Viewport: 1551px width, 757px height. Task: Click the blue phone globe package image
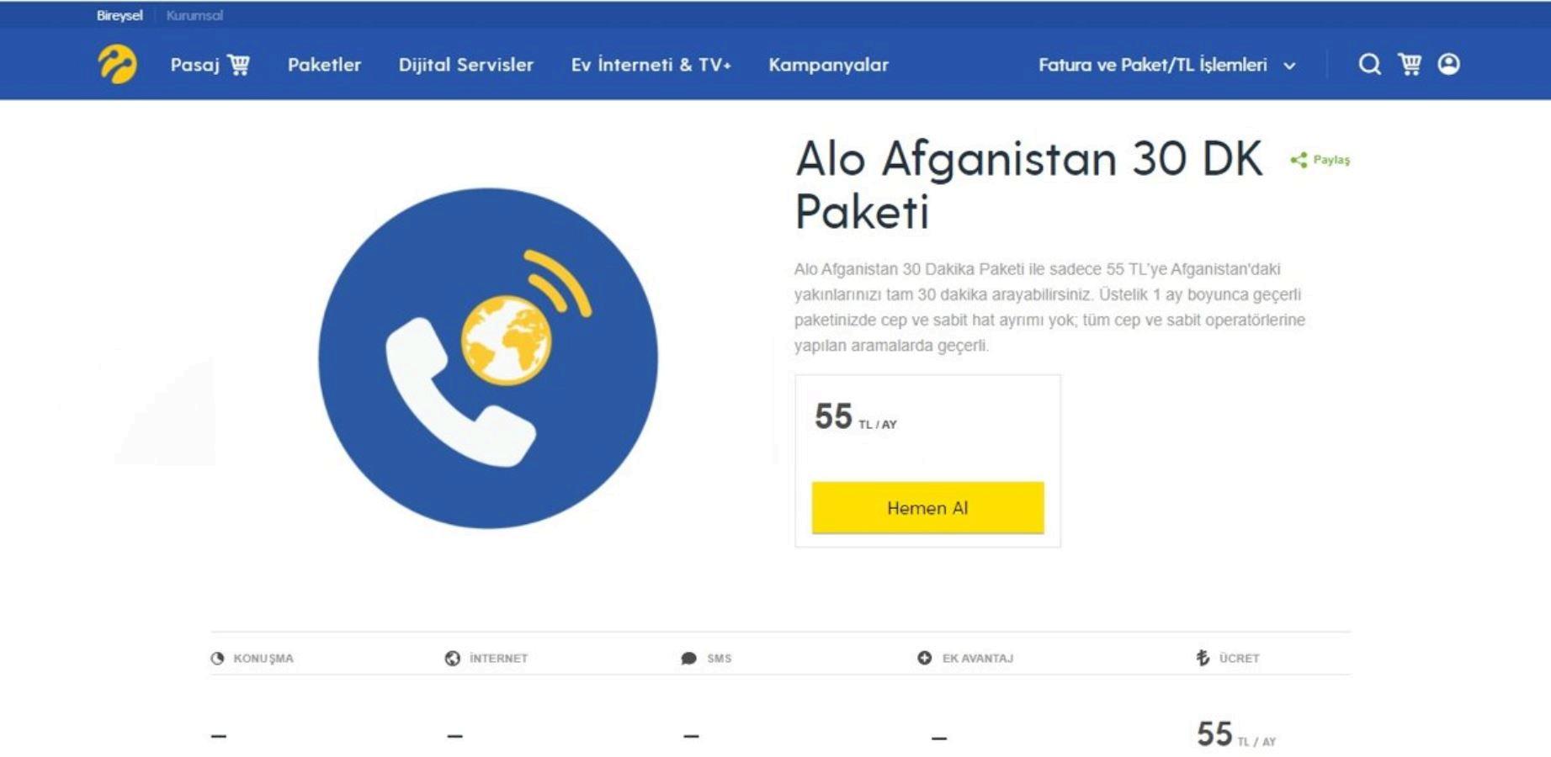tap(488, 358)
